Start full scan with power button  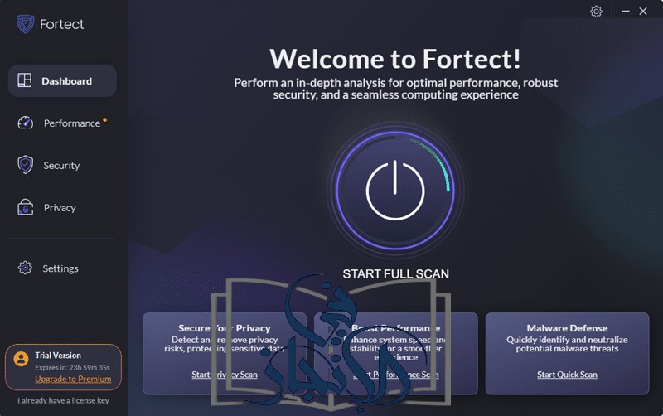395,190
